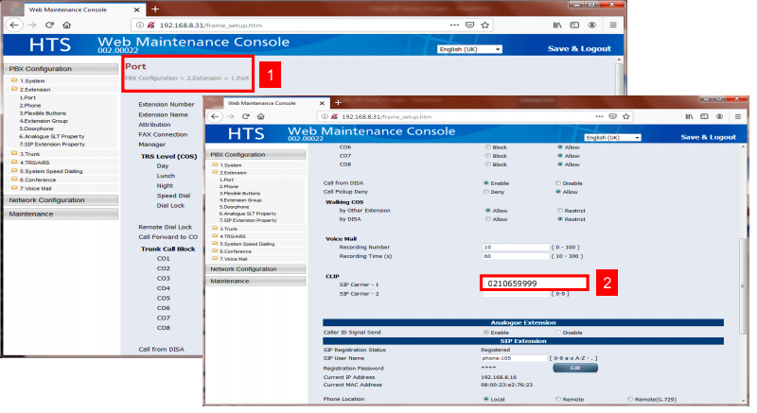The height and width of the screenshot is (413, 757).
Task: Click the SIP Carrier - 1 CLIP field
Action: pos(535,283)
